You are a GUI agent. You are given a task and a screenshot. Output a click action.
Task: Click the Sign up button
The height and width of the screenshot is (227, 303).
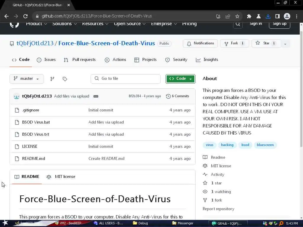click(x=279, y=25)
